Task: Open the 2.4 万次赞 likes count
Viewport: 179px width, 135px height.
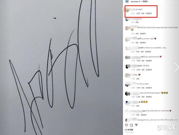Action: (129, 130)
